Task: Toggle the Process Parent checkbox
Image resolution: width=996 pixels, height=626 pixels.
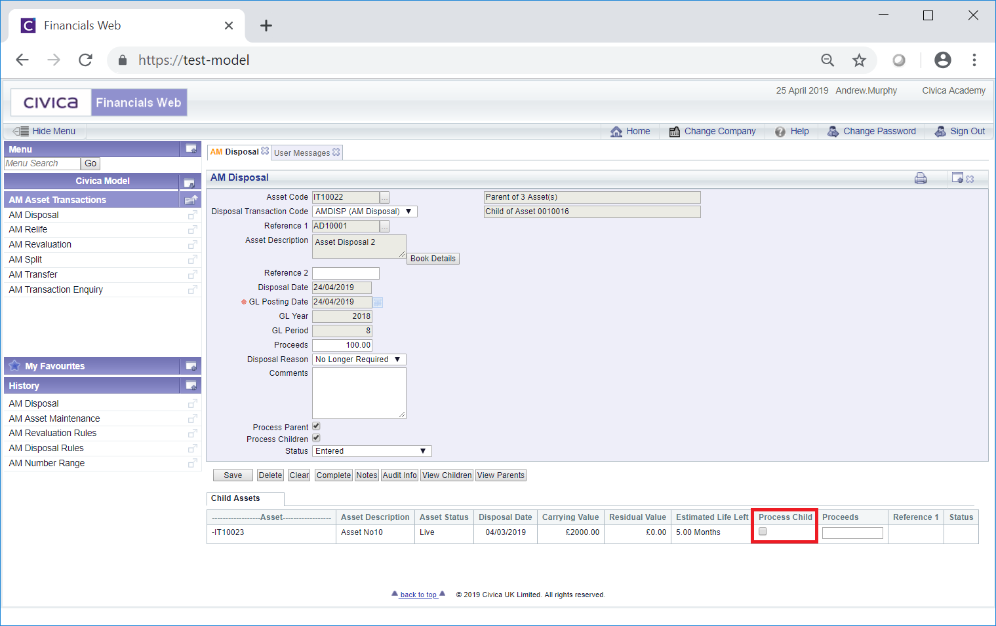Action: click(x=316, y=426)
